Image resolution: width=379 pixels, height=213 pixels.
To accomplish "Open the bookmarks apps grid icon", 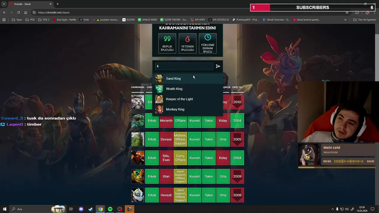I will [4, 20].
